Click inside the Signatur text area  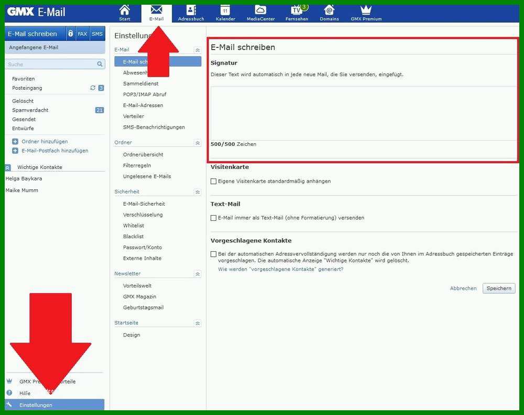364,113
